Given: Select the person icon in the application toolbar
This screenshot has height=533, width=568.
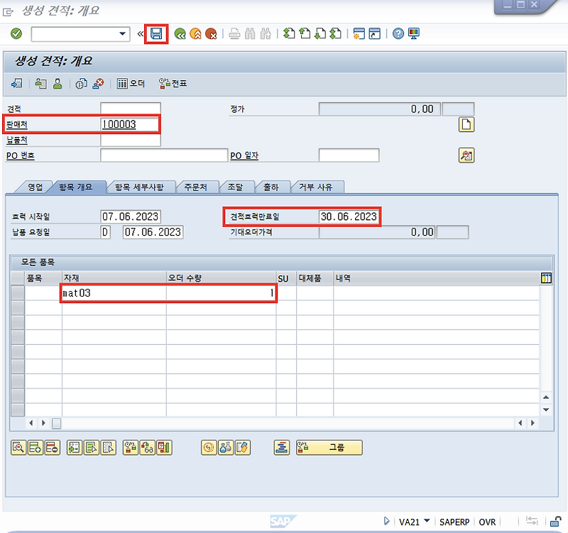Looking at the screenshot, I should point(56,83).
